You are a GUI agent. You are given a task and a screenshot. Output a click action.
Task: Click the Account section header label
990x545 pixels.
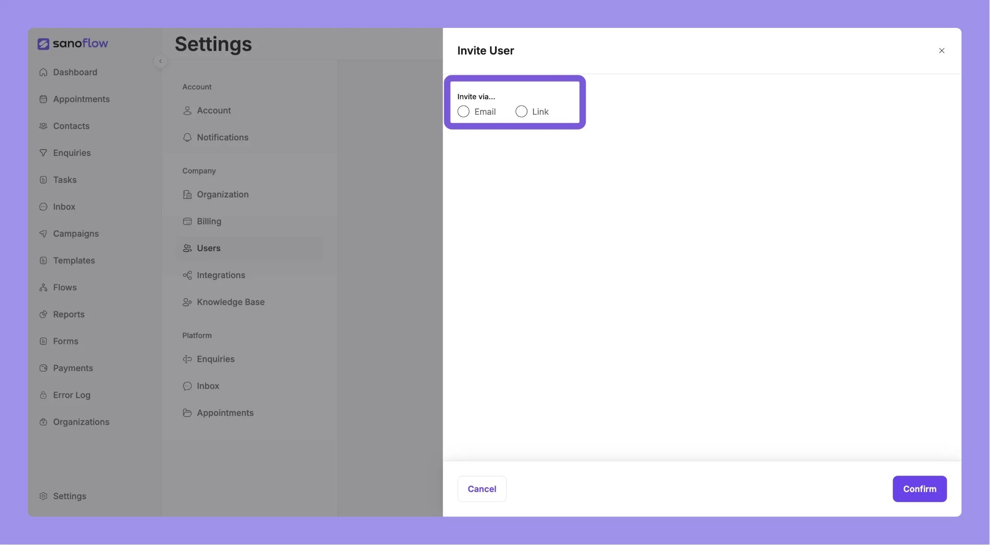197,87
